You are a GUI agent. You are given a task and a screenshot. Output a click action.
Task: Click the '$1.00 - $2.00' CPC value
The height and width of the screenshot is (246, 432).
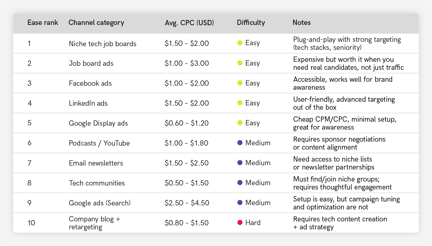(x=187, y=83)
